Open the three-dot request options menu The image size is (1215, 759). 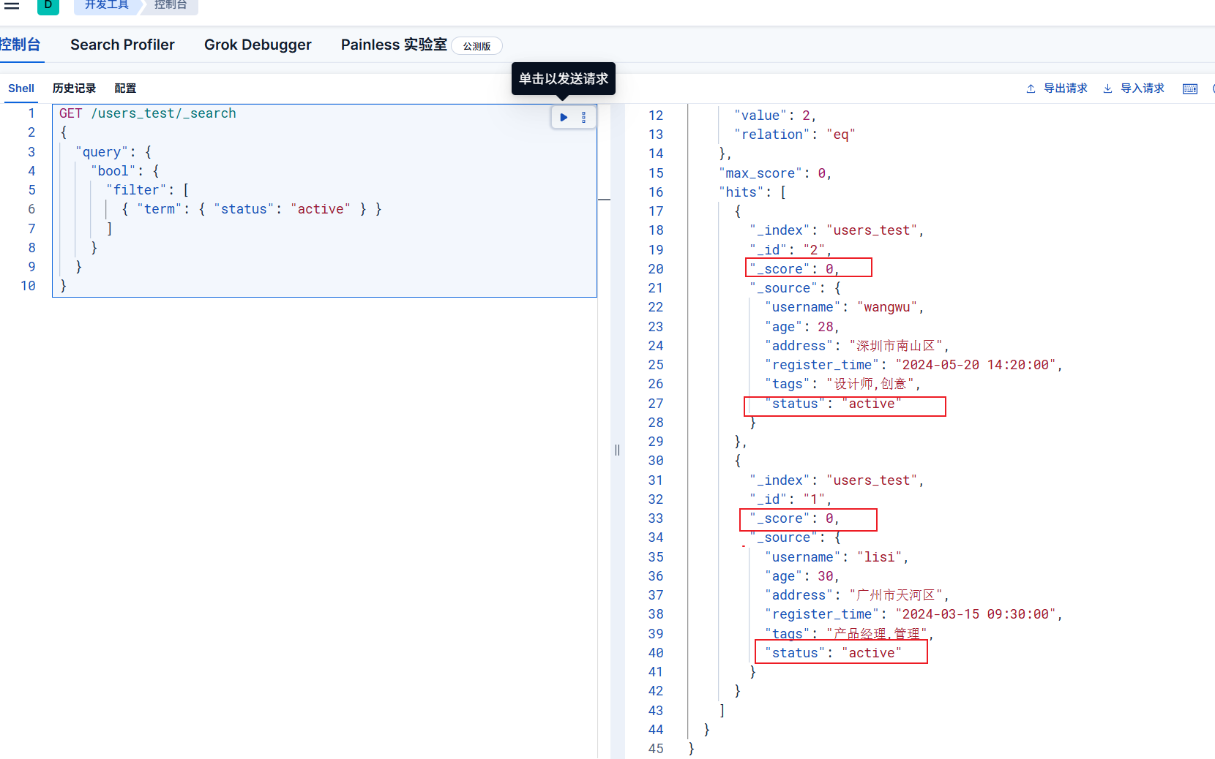pos(583,117)
